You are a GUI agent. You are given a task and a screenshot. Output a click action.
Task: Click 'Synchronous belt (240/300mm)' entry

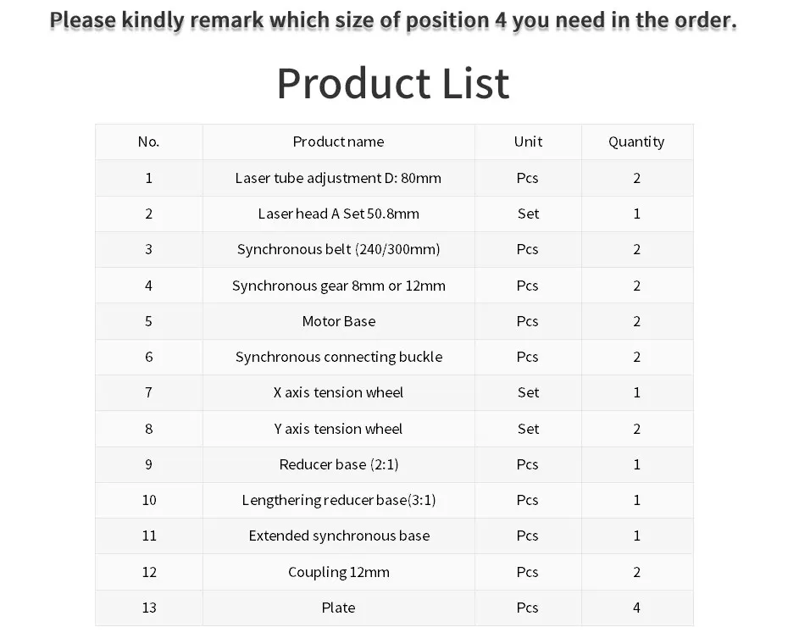tap(338, 249)
